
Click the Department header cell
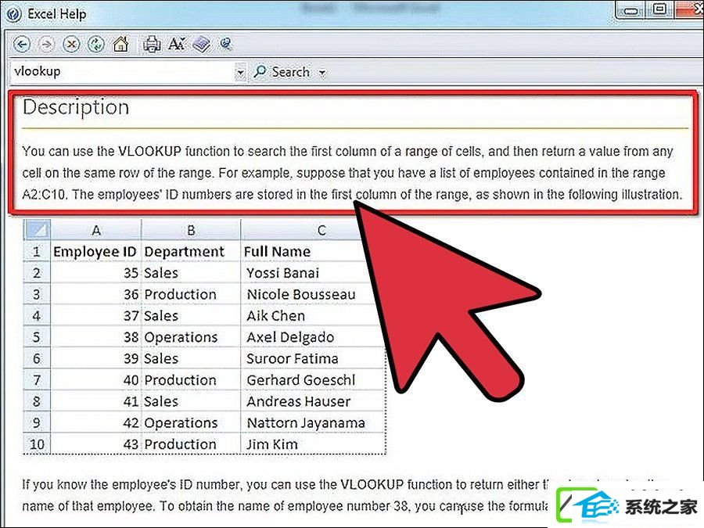pyautogui.click(x=191, y=252)
